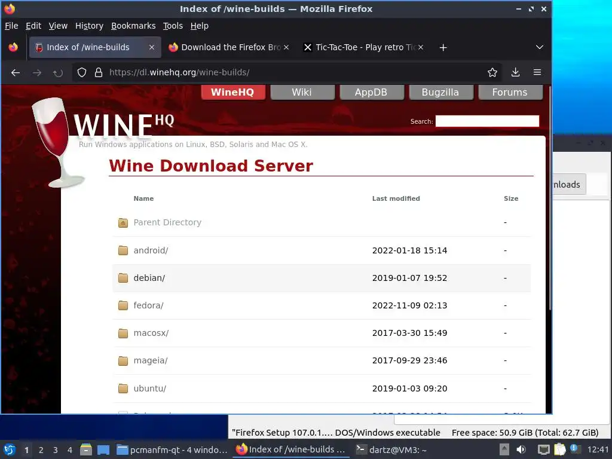
Task: Click the folder icon beside debian/
Action: point(123,278)
